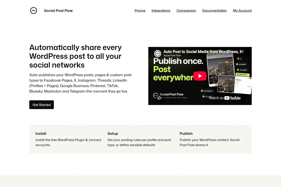
Task: Click Watch on YouTube
Action: pos(225,98)
